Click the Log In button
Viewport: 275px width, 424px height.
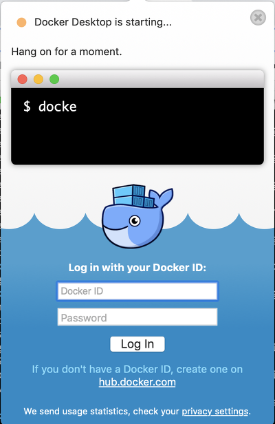tap(137, 344)
